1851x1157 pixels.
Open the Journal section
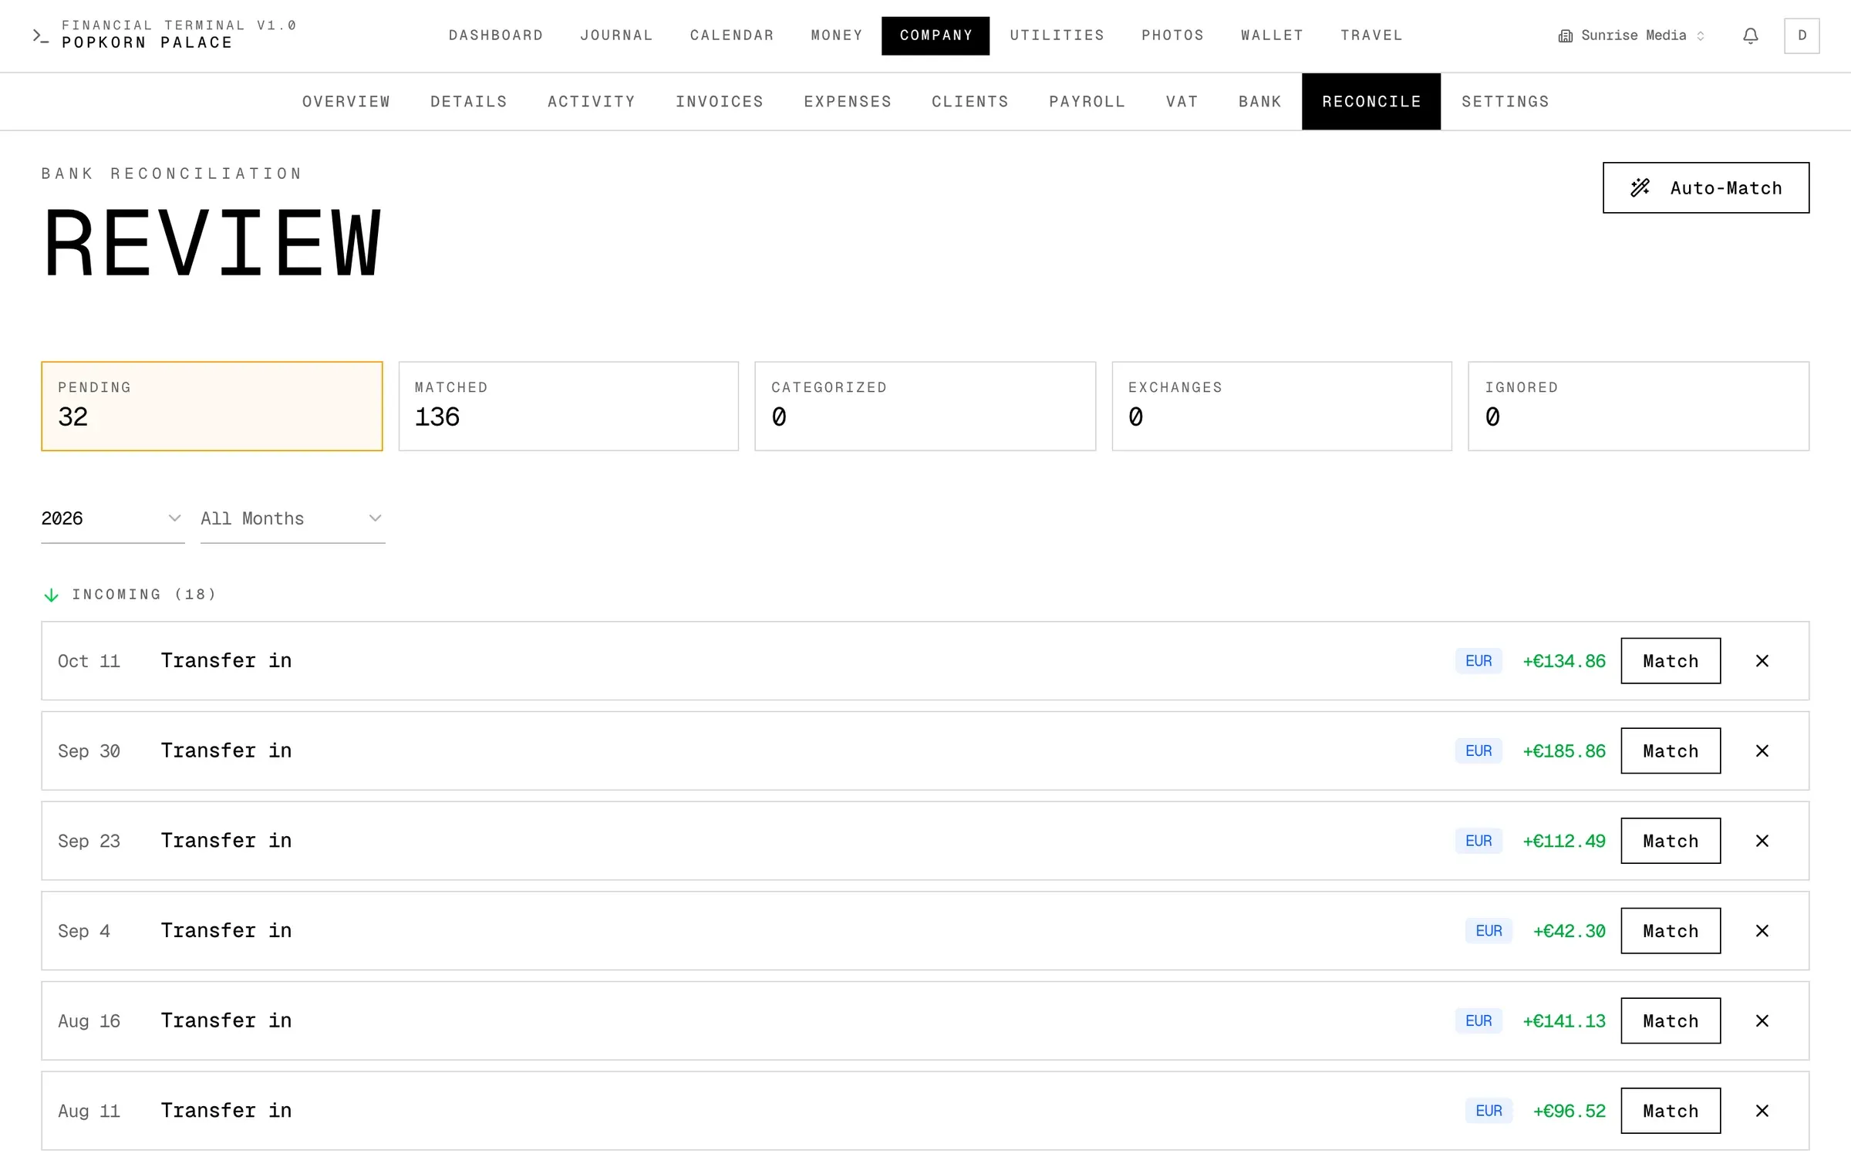[616, 35]
